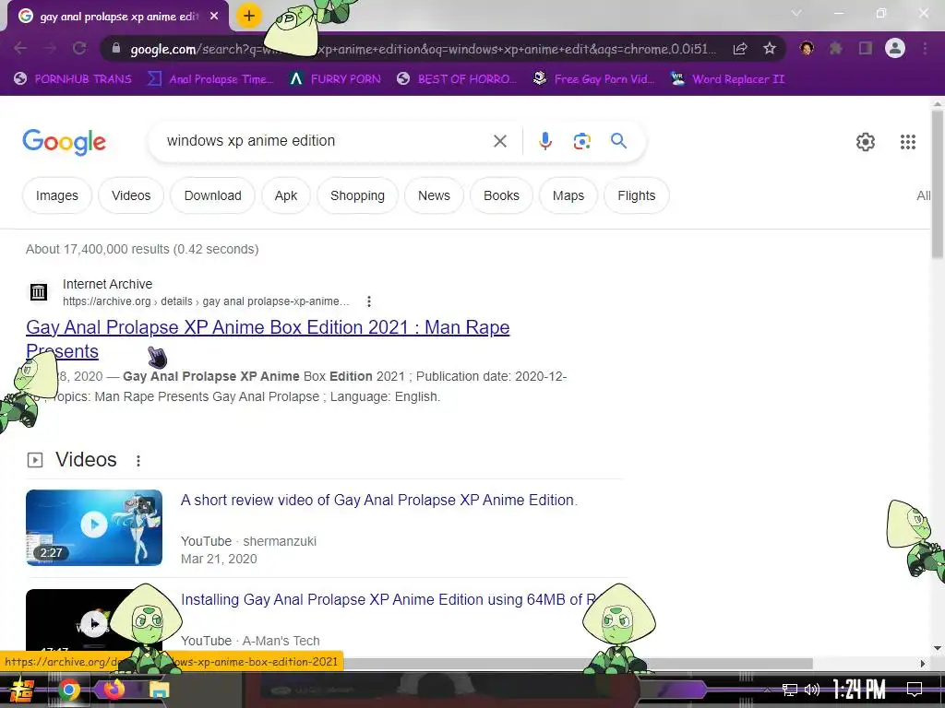The height and width of the screenshot is (708, 945).
Task: Open the volume tray icon
Action: (812, 690)
